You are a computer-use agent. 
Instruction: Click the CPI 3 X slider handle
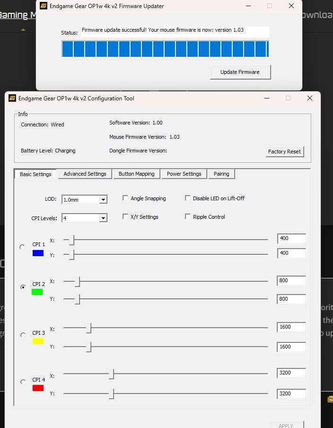click(x=88, y=328)
